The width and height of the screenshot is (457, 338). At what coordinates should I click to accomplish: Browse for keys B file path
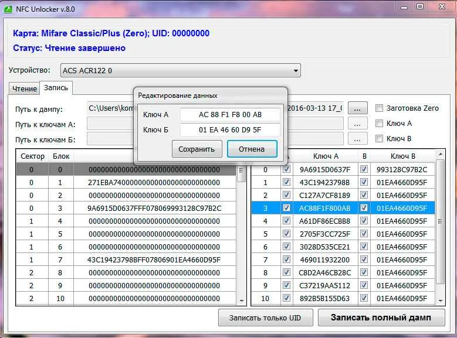click(x=357, y=139)
